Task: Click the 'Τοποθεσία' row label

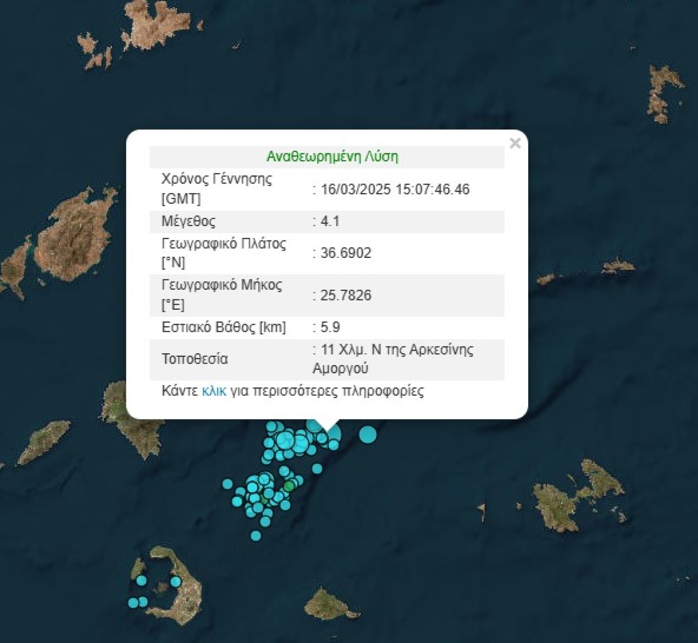Action: click(195, 359)
